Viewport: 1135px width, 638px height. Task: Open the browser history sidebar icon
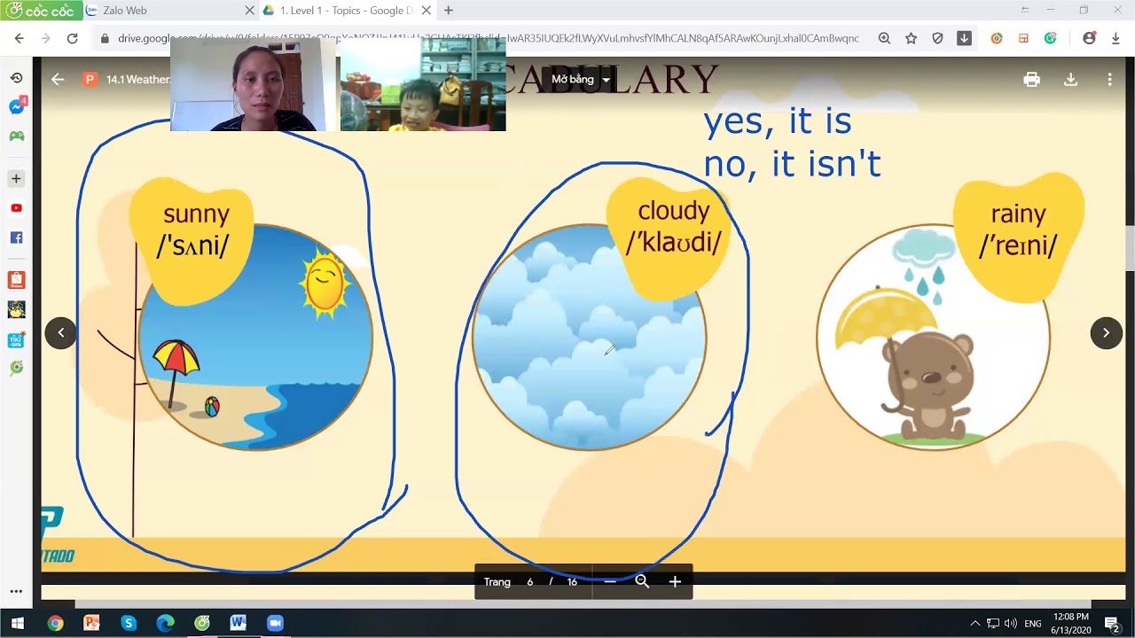16,78
